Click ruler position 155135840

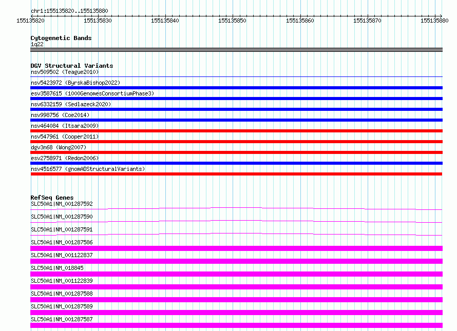[165, 21]
